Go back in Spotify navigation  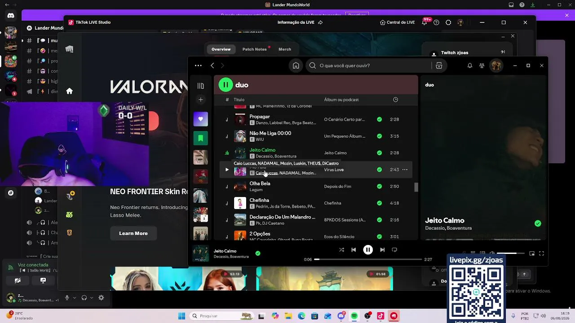pyautogui.click(x=212, y=65)
